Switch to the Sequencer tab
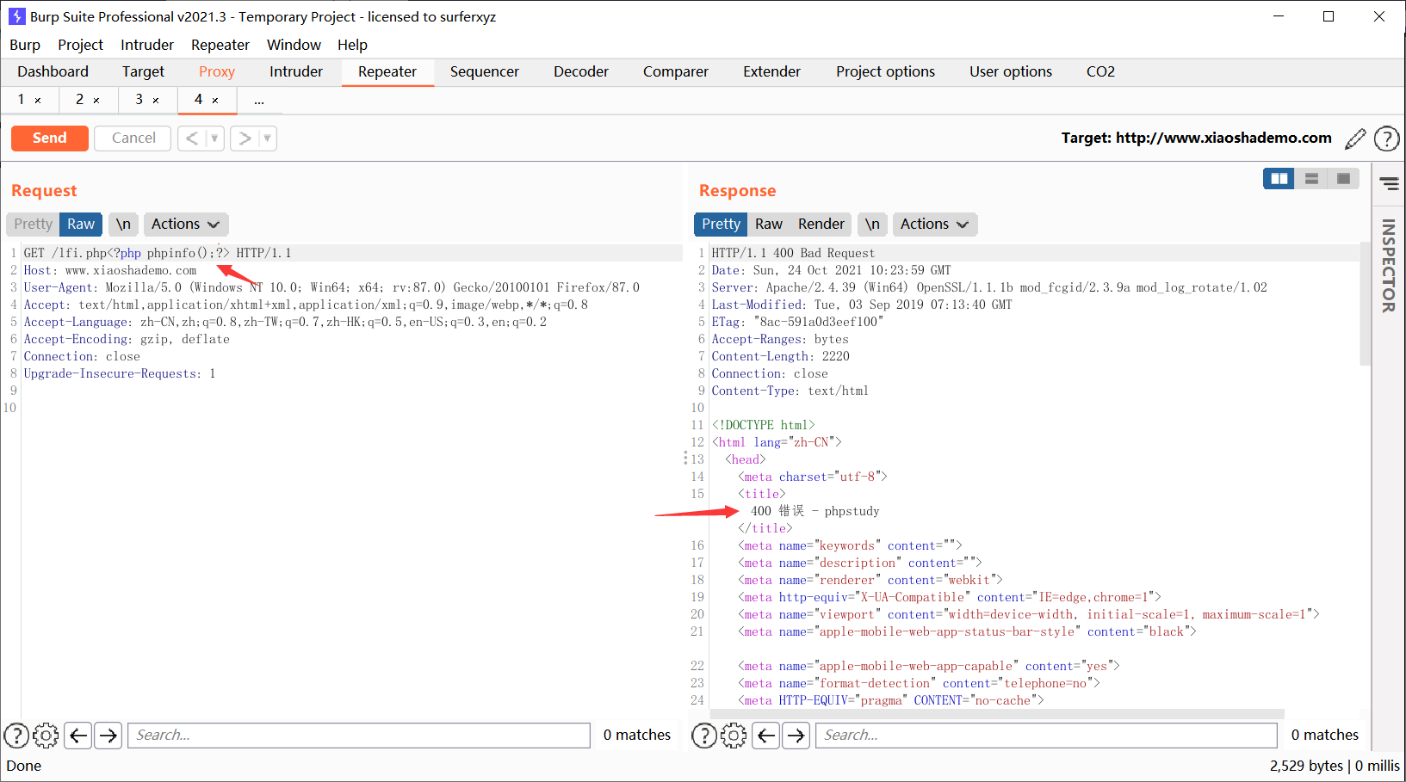 (x=485, y=72)
